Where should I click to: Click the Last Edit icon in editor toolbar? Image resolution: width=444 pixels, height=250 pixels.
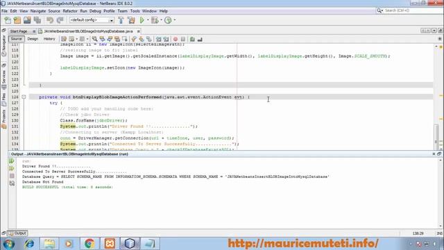[x=64, y=39]
